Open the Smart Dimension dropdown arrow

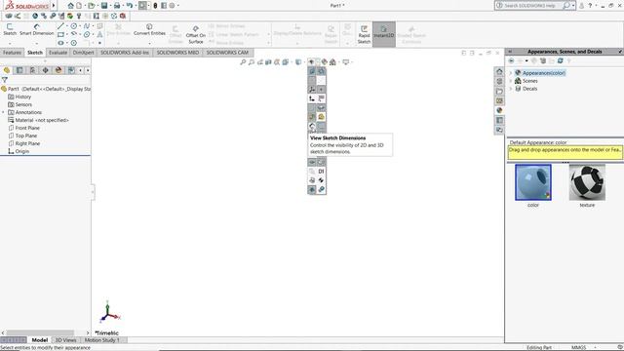coord(37,43)
